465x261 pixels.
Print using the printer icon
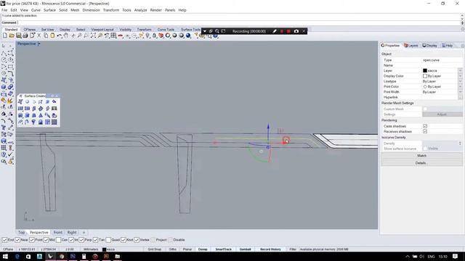pyautogui.click(x=25, y=36)
